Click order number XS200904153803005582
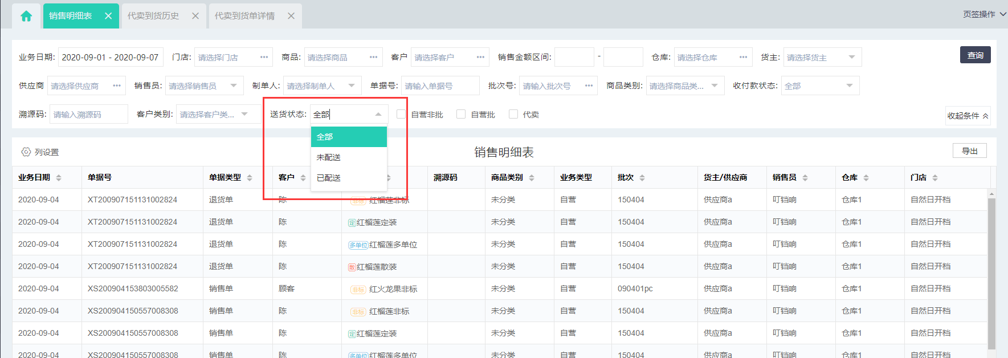Image resolution: width=1008 pixels, height=358 pixels. 133,288
